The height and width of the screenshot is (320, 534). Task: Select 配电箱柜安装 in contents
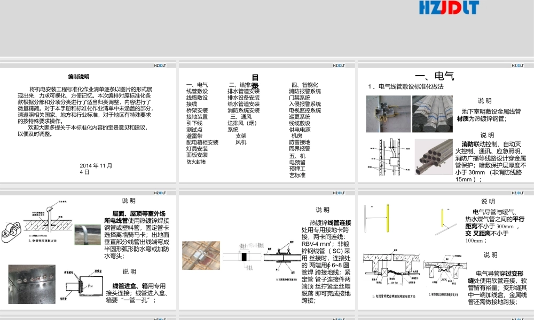(202, 142)
